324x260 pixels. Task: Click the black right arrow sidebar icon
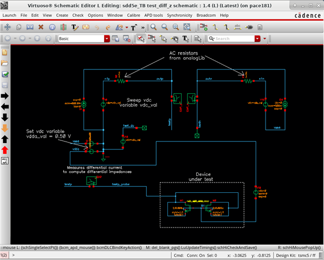point(5,96)
